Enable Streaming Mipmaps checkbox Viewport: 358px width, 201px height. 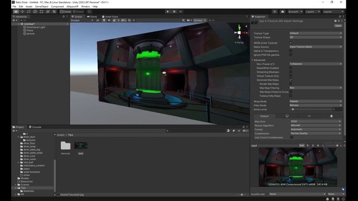(291, 72)
